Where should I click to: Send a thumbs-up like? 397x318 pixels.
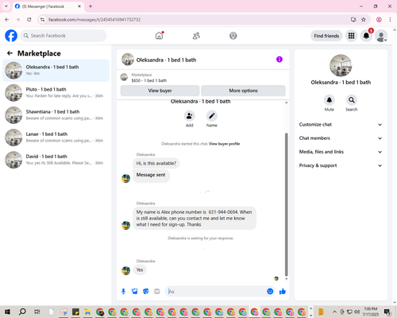(283, 292)
